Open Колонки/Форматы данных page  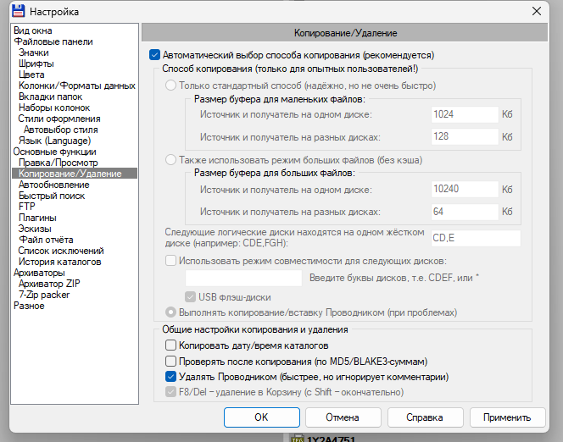(77, 86)
